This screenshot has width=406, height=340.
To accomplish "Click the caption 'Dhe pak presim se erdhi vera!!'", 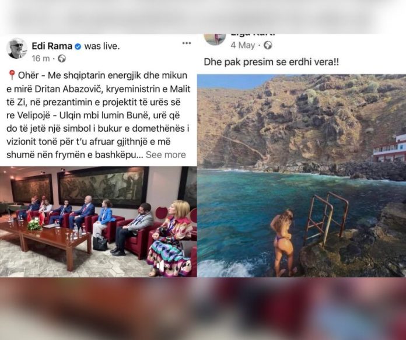I will click(x=271, y=62).
